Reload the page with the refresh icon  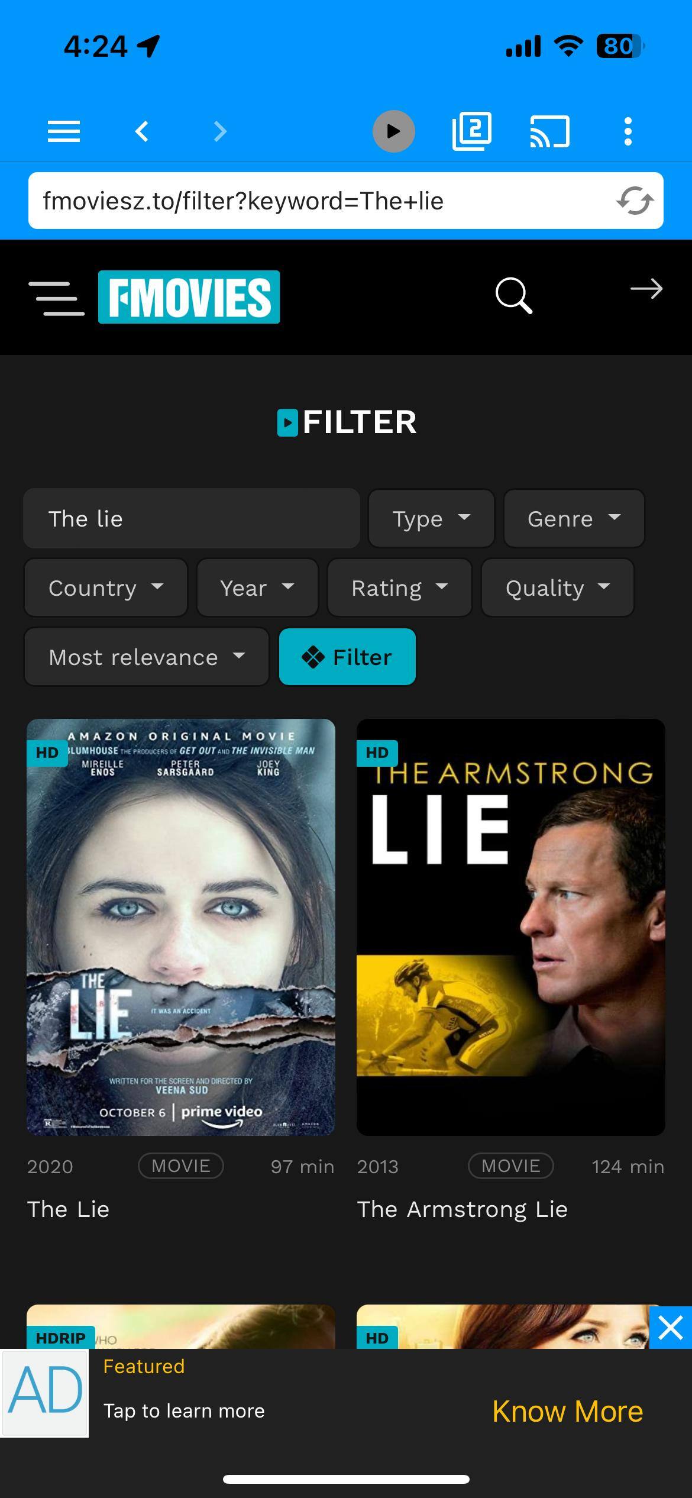(x=634, y=201)
